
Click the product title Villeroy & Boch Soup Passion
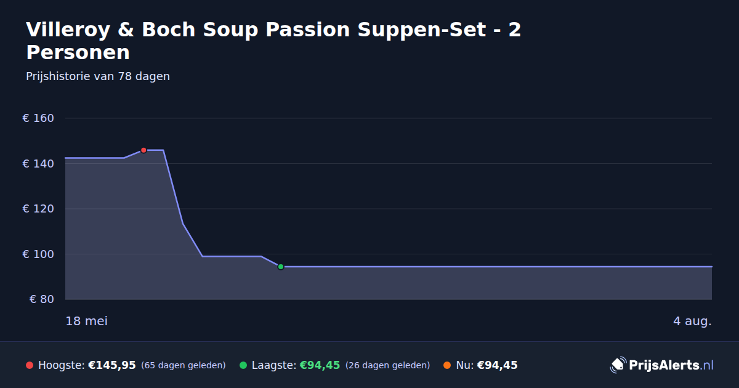(273, 41)
